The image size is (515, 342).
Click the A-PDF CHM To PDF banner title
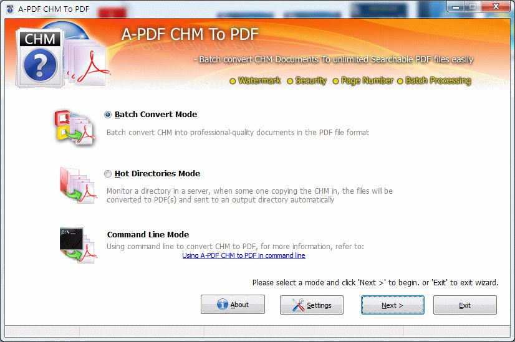[x=190, y=34]
